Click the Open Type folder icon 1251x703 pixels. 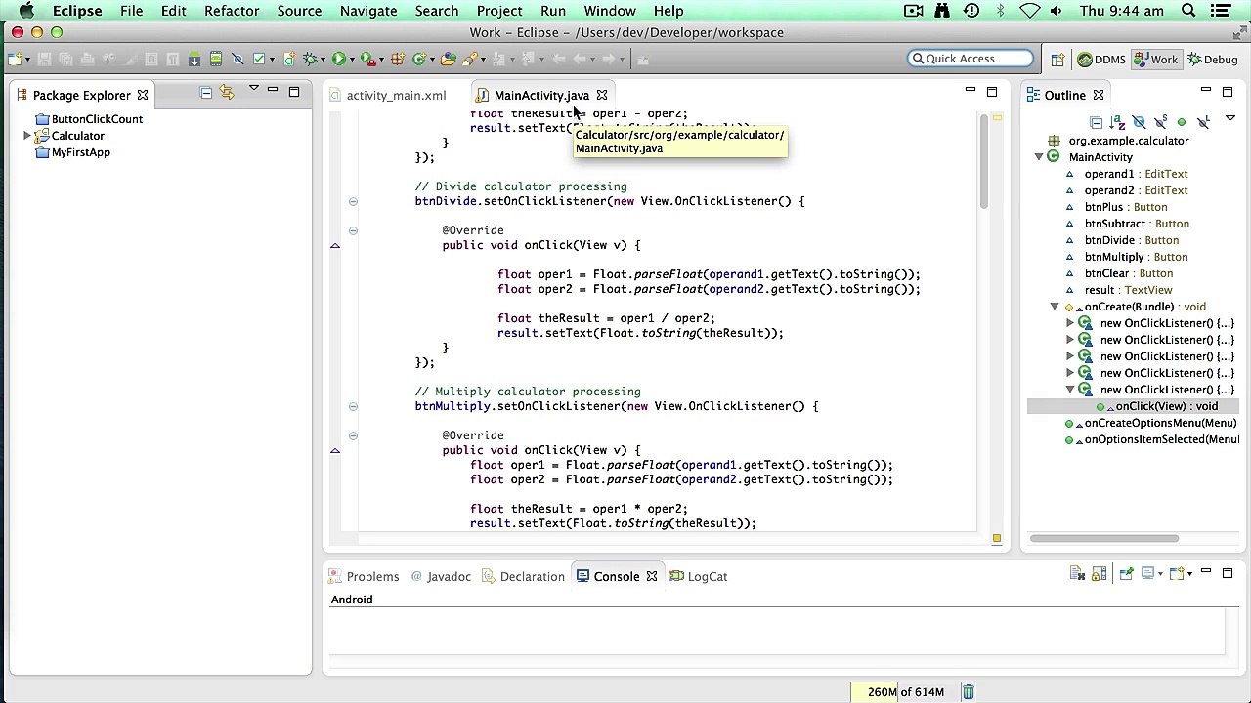448,60
